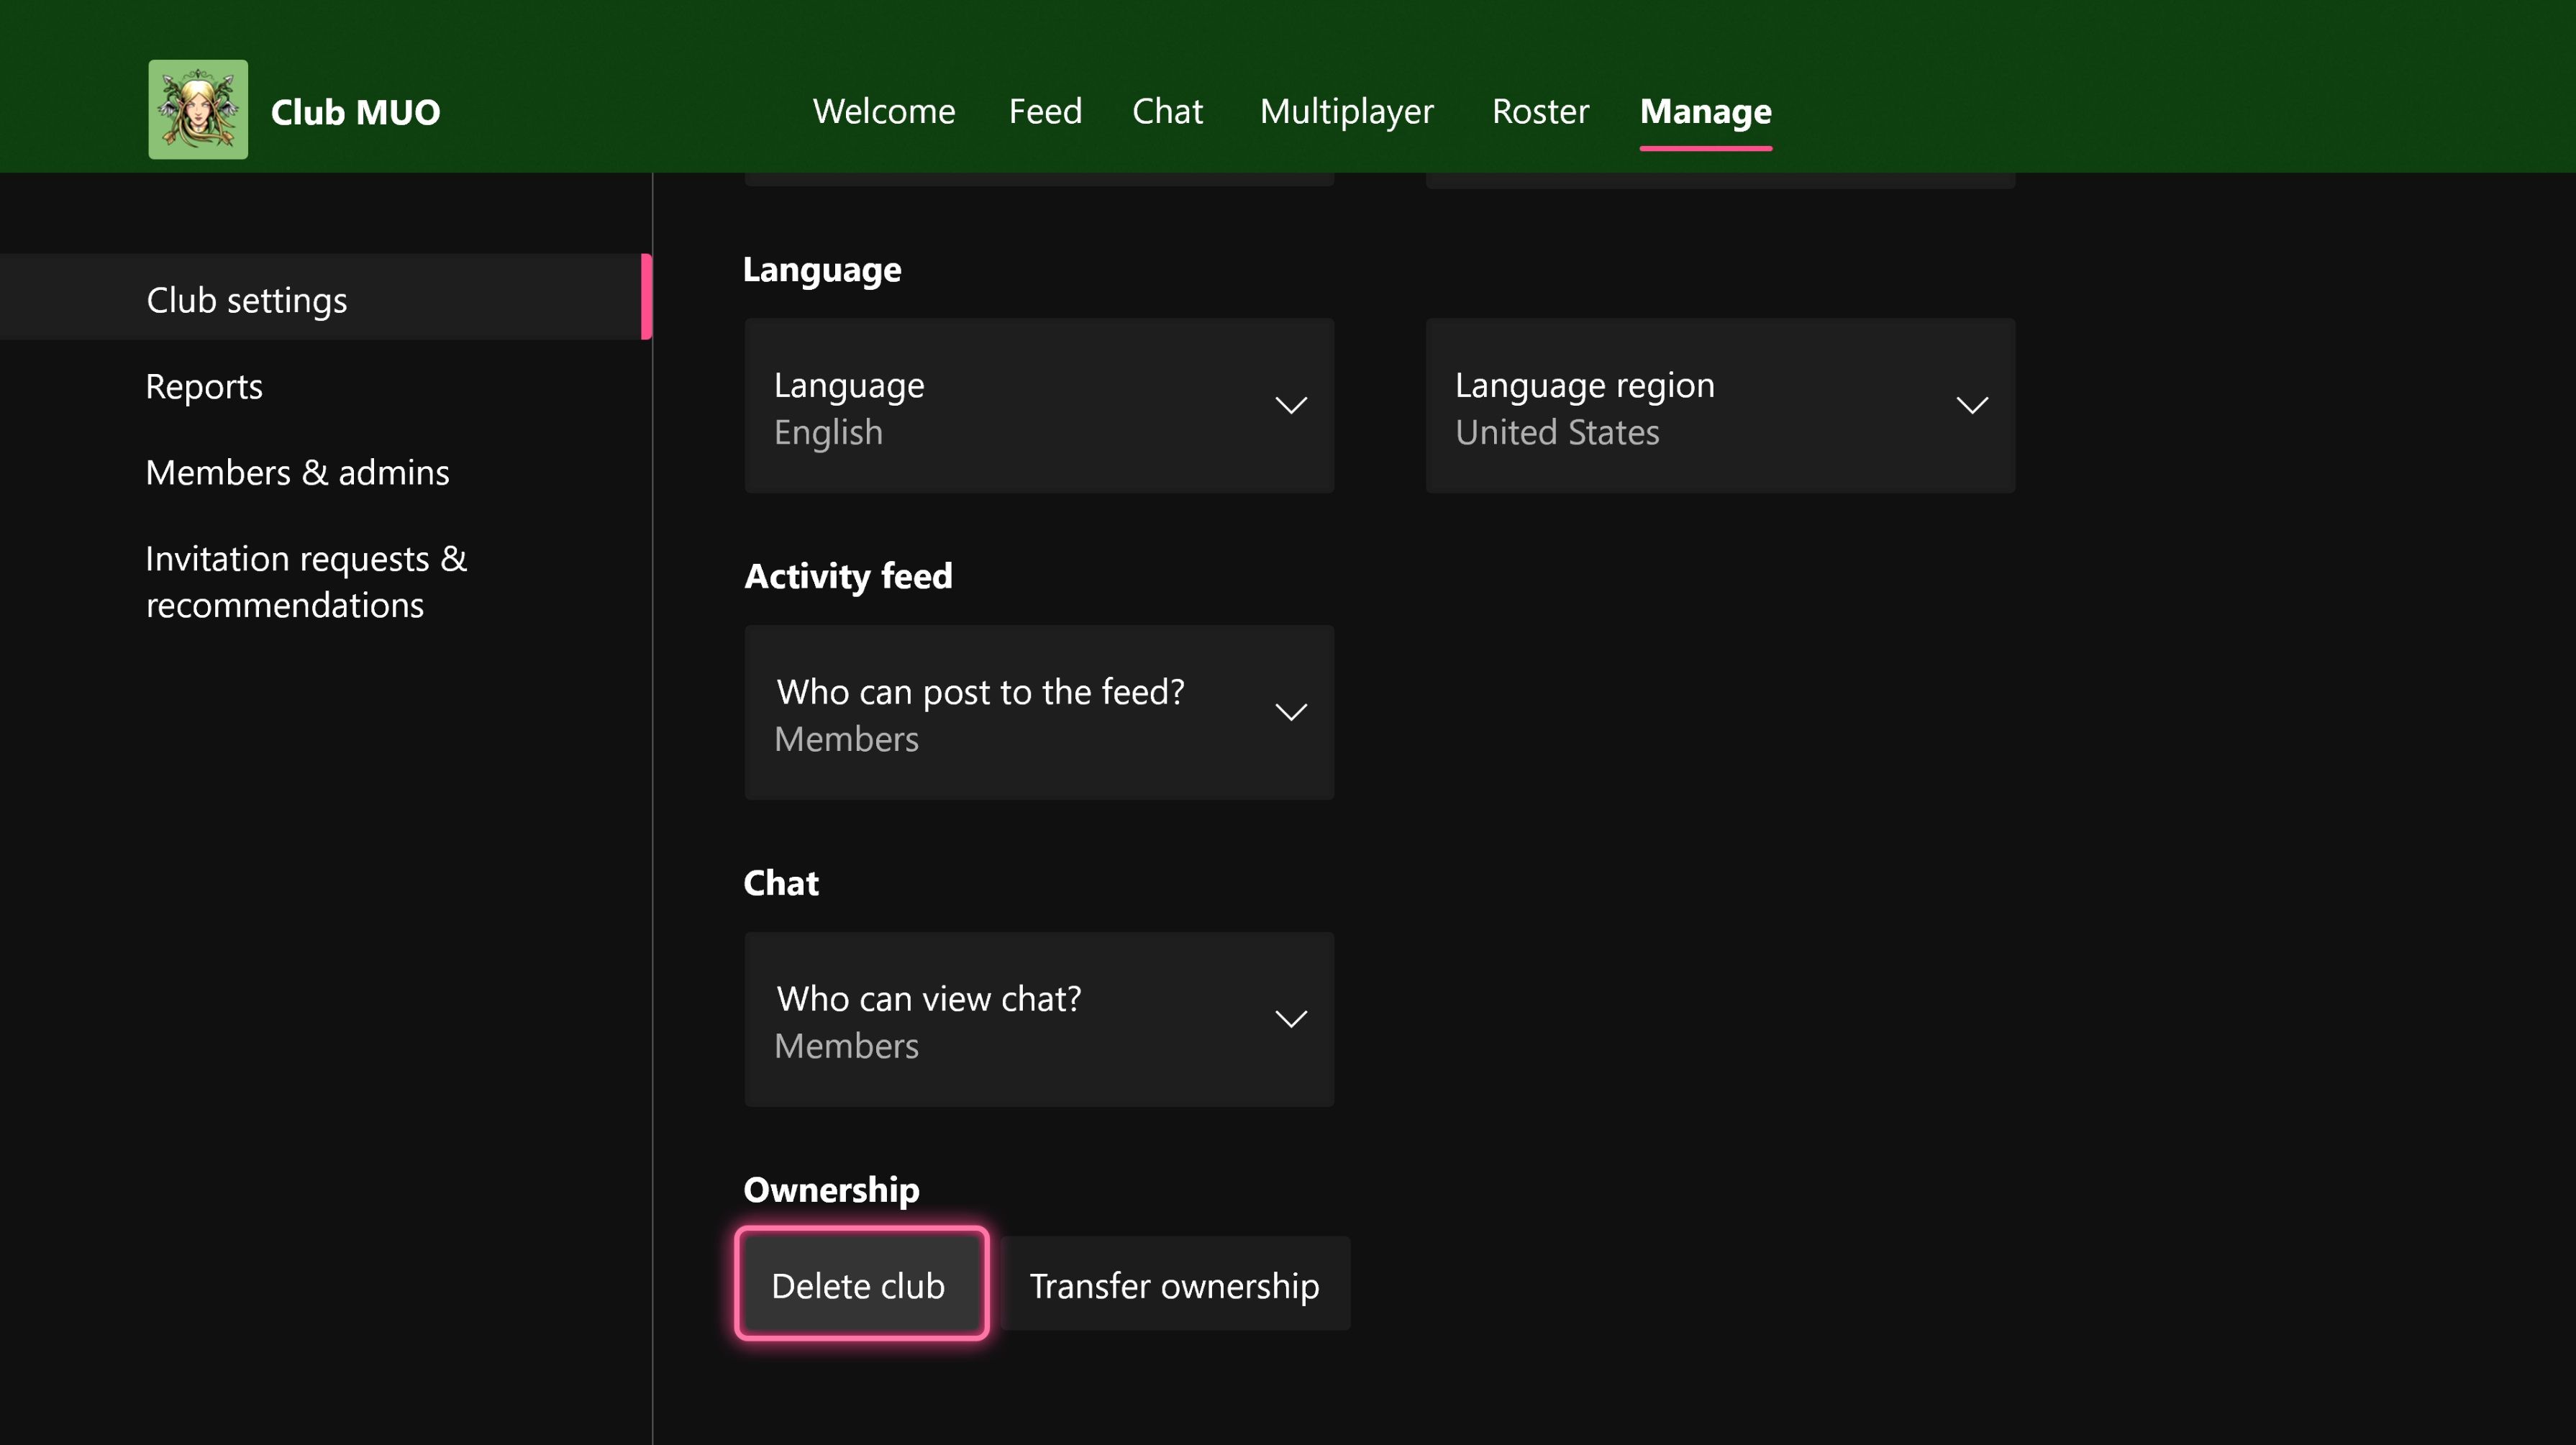The height and width of the screenshot is (1445, 2576).
Task: Click the Club MUO avatar icon
Action: tap(197, 108)
